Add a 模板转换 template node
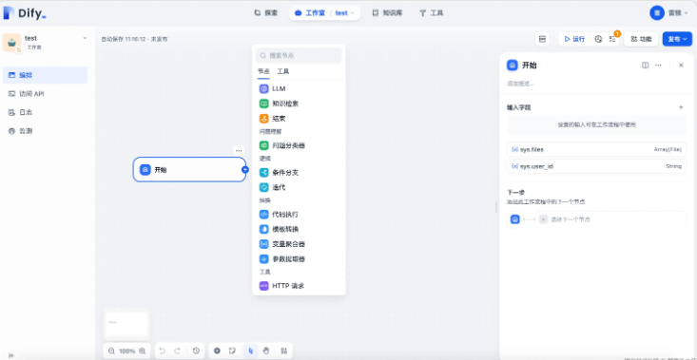697x360 pixels. [x=299, y=229]
